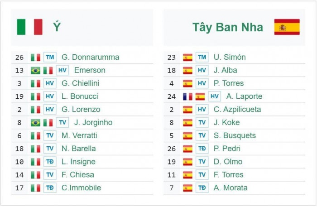The height and width of the screenshot is (207, 317).
Task: Open player L. Bonucci
Action: click(x=80, y=96)
